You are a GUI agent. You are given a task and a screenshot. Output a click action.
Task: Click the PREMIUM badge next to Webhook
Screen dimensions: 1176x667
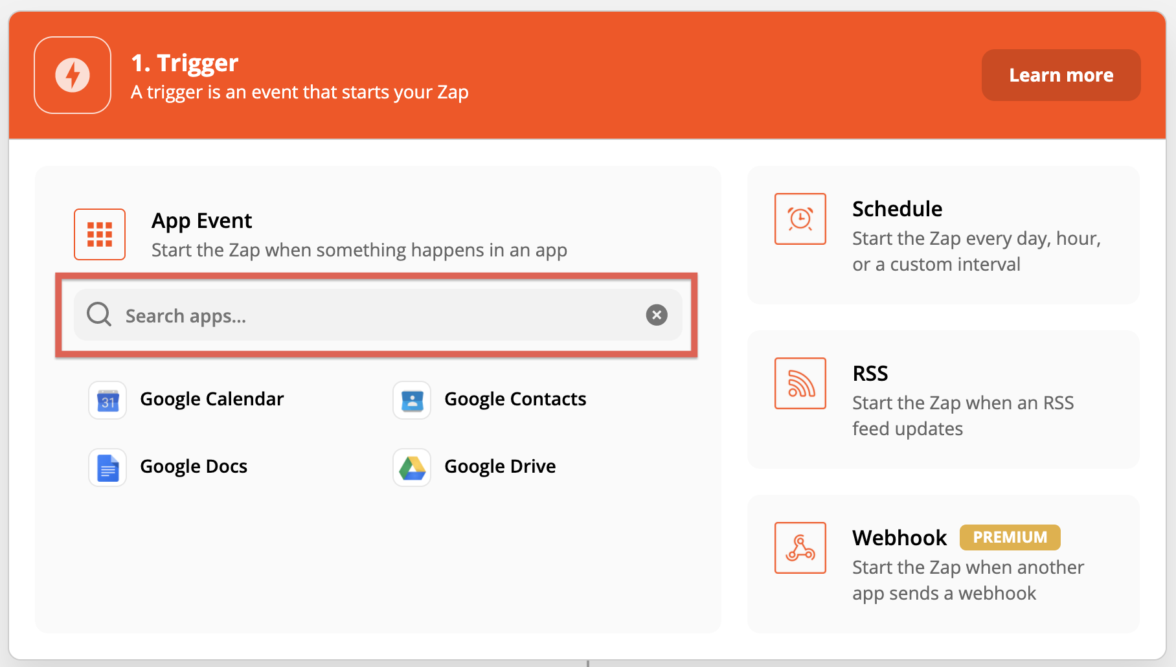pos(1010,537)
